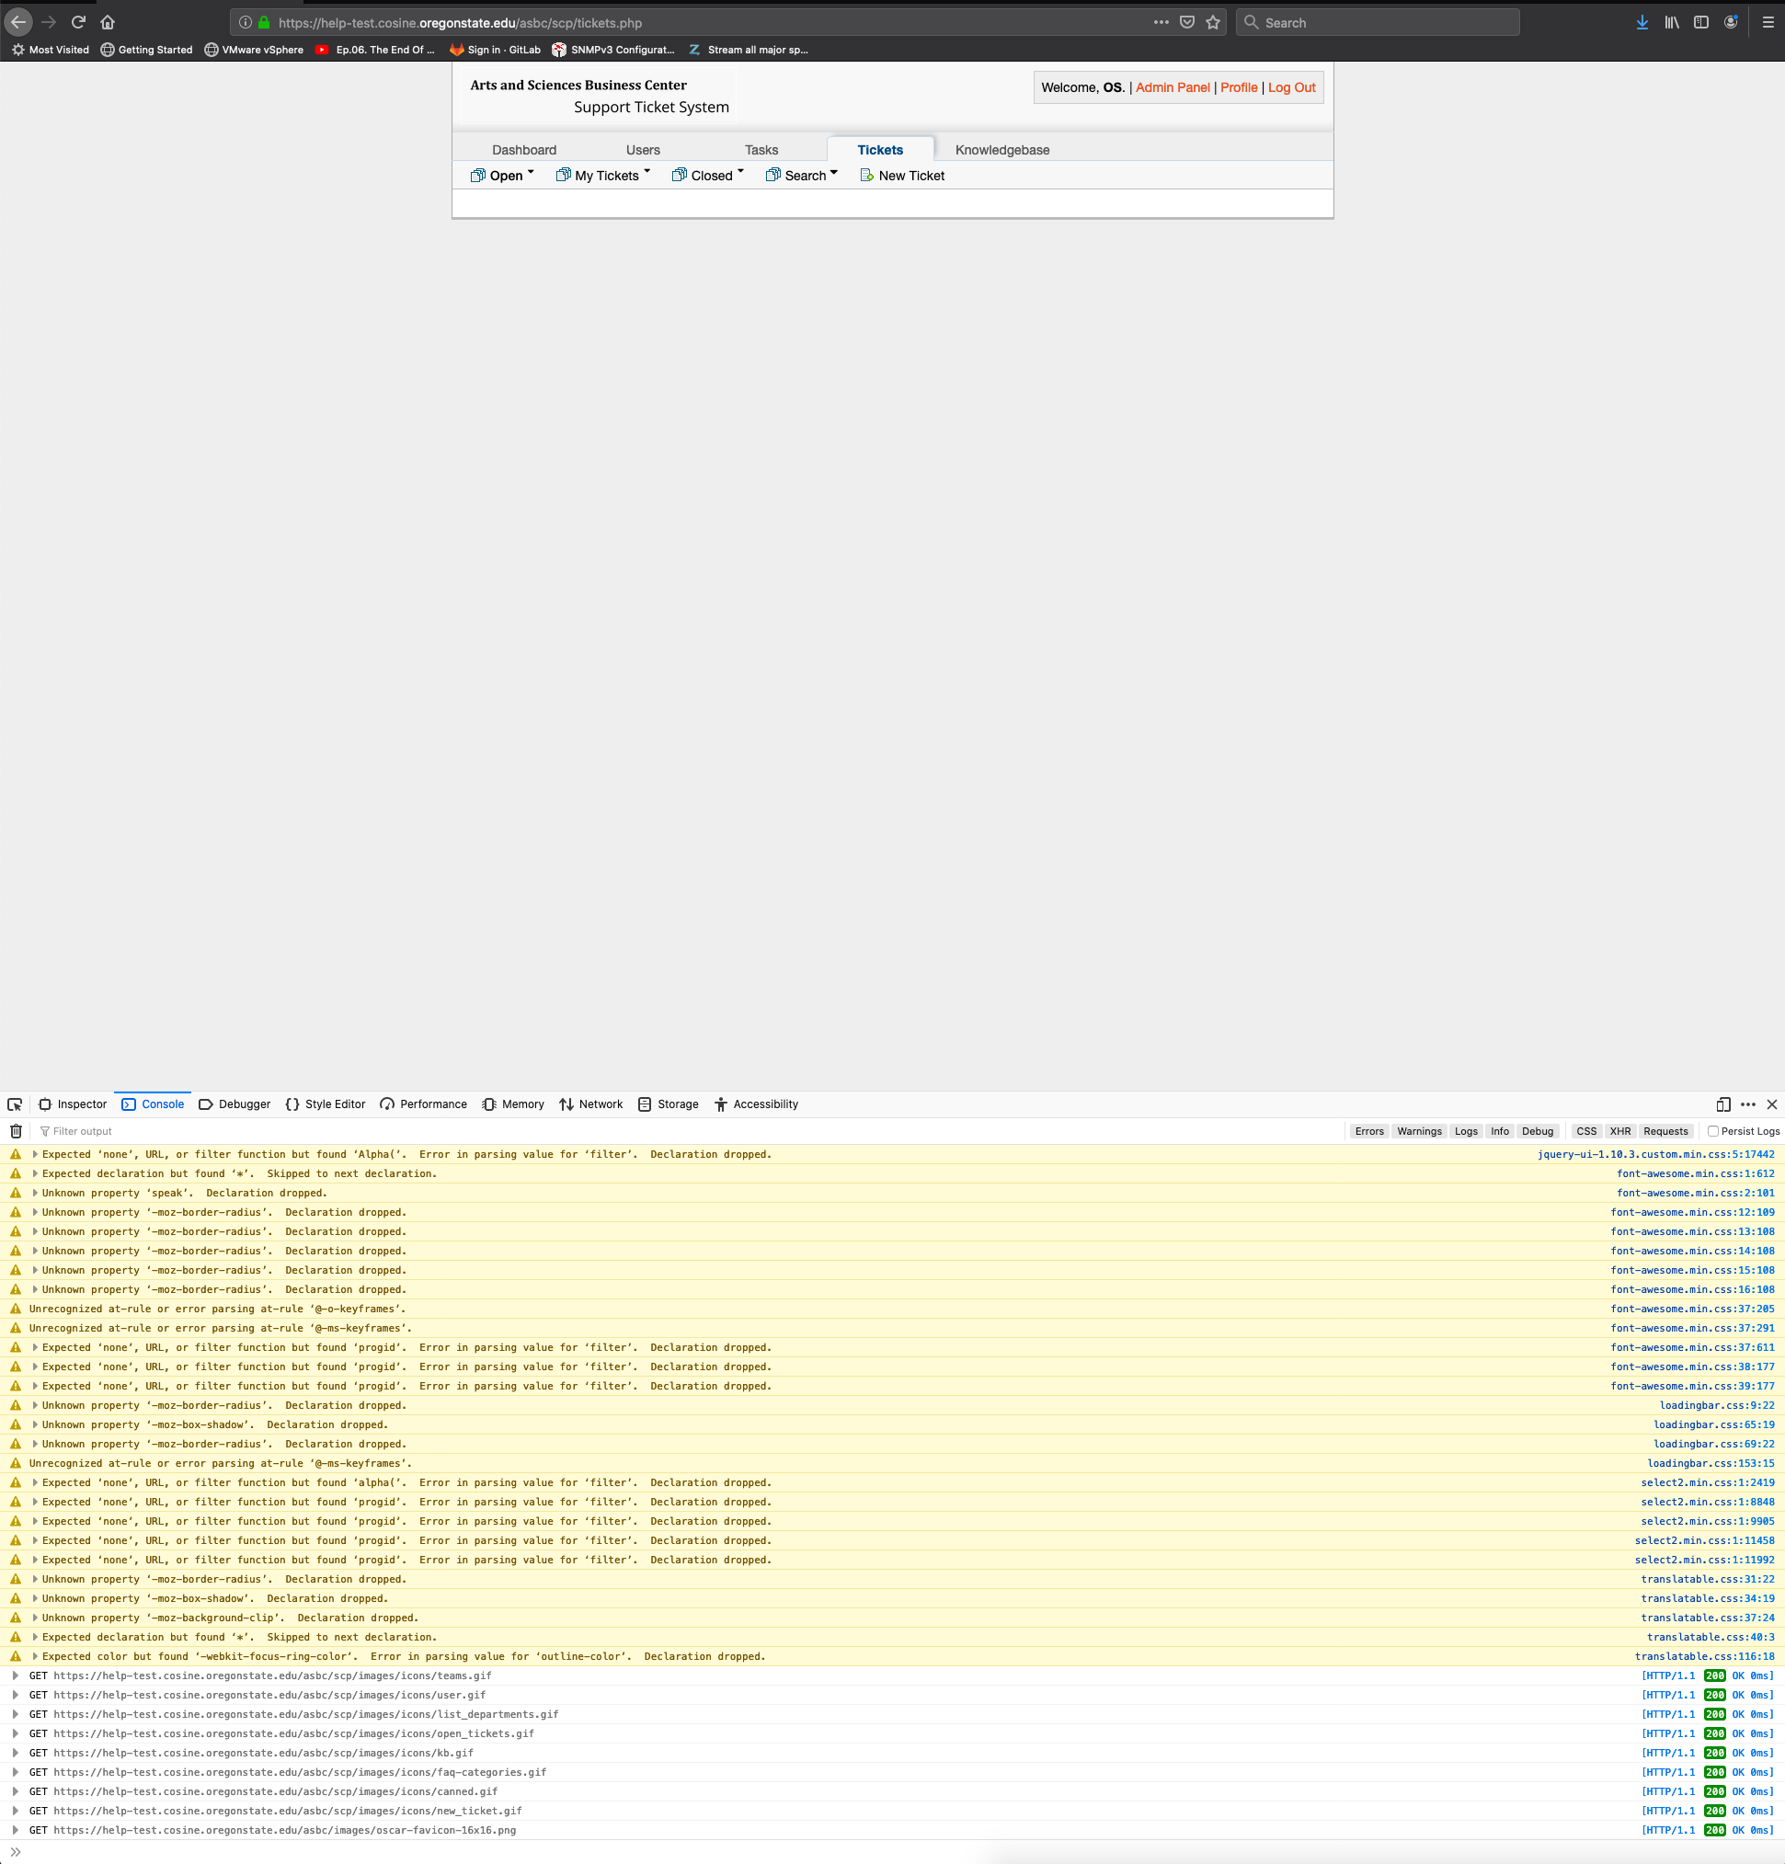This screenshot has height=1864, width=1785.
Task: Open the Firefox hamburger menu
Action: [1768, 22]
